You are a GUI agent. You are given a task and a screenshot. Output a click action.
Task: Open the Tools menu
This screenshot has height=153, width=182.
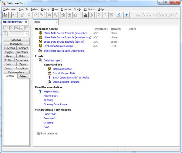click(x=77, y=9)
